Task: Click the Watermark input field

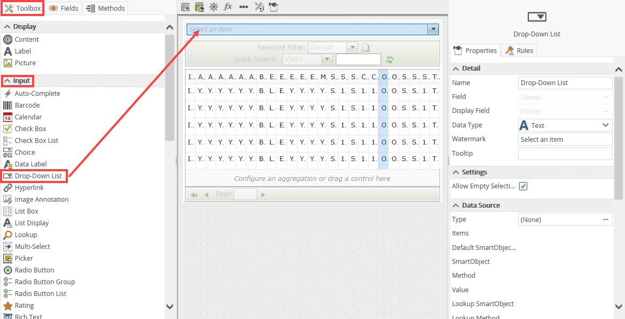Action: click(565, 139)
